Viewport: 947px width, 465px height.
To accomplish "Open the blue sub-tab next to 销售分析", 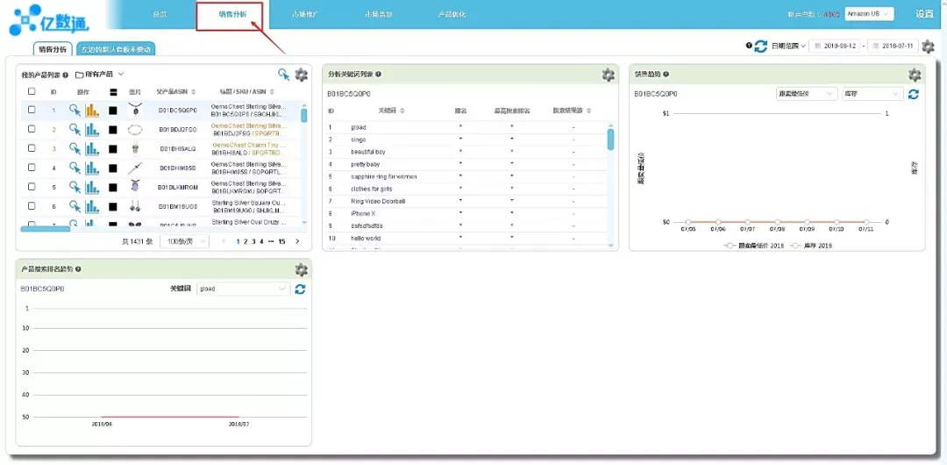I will [x=116, y=49].
